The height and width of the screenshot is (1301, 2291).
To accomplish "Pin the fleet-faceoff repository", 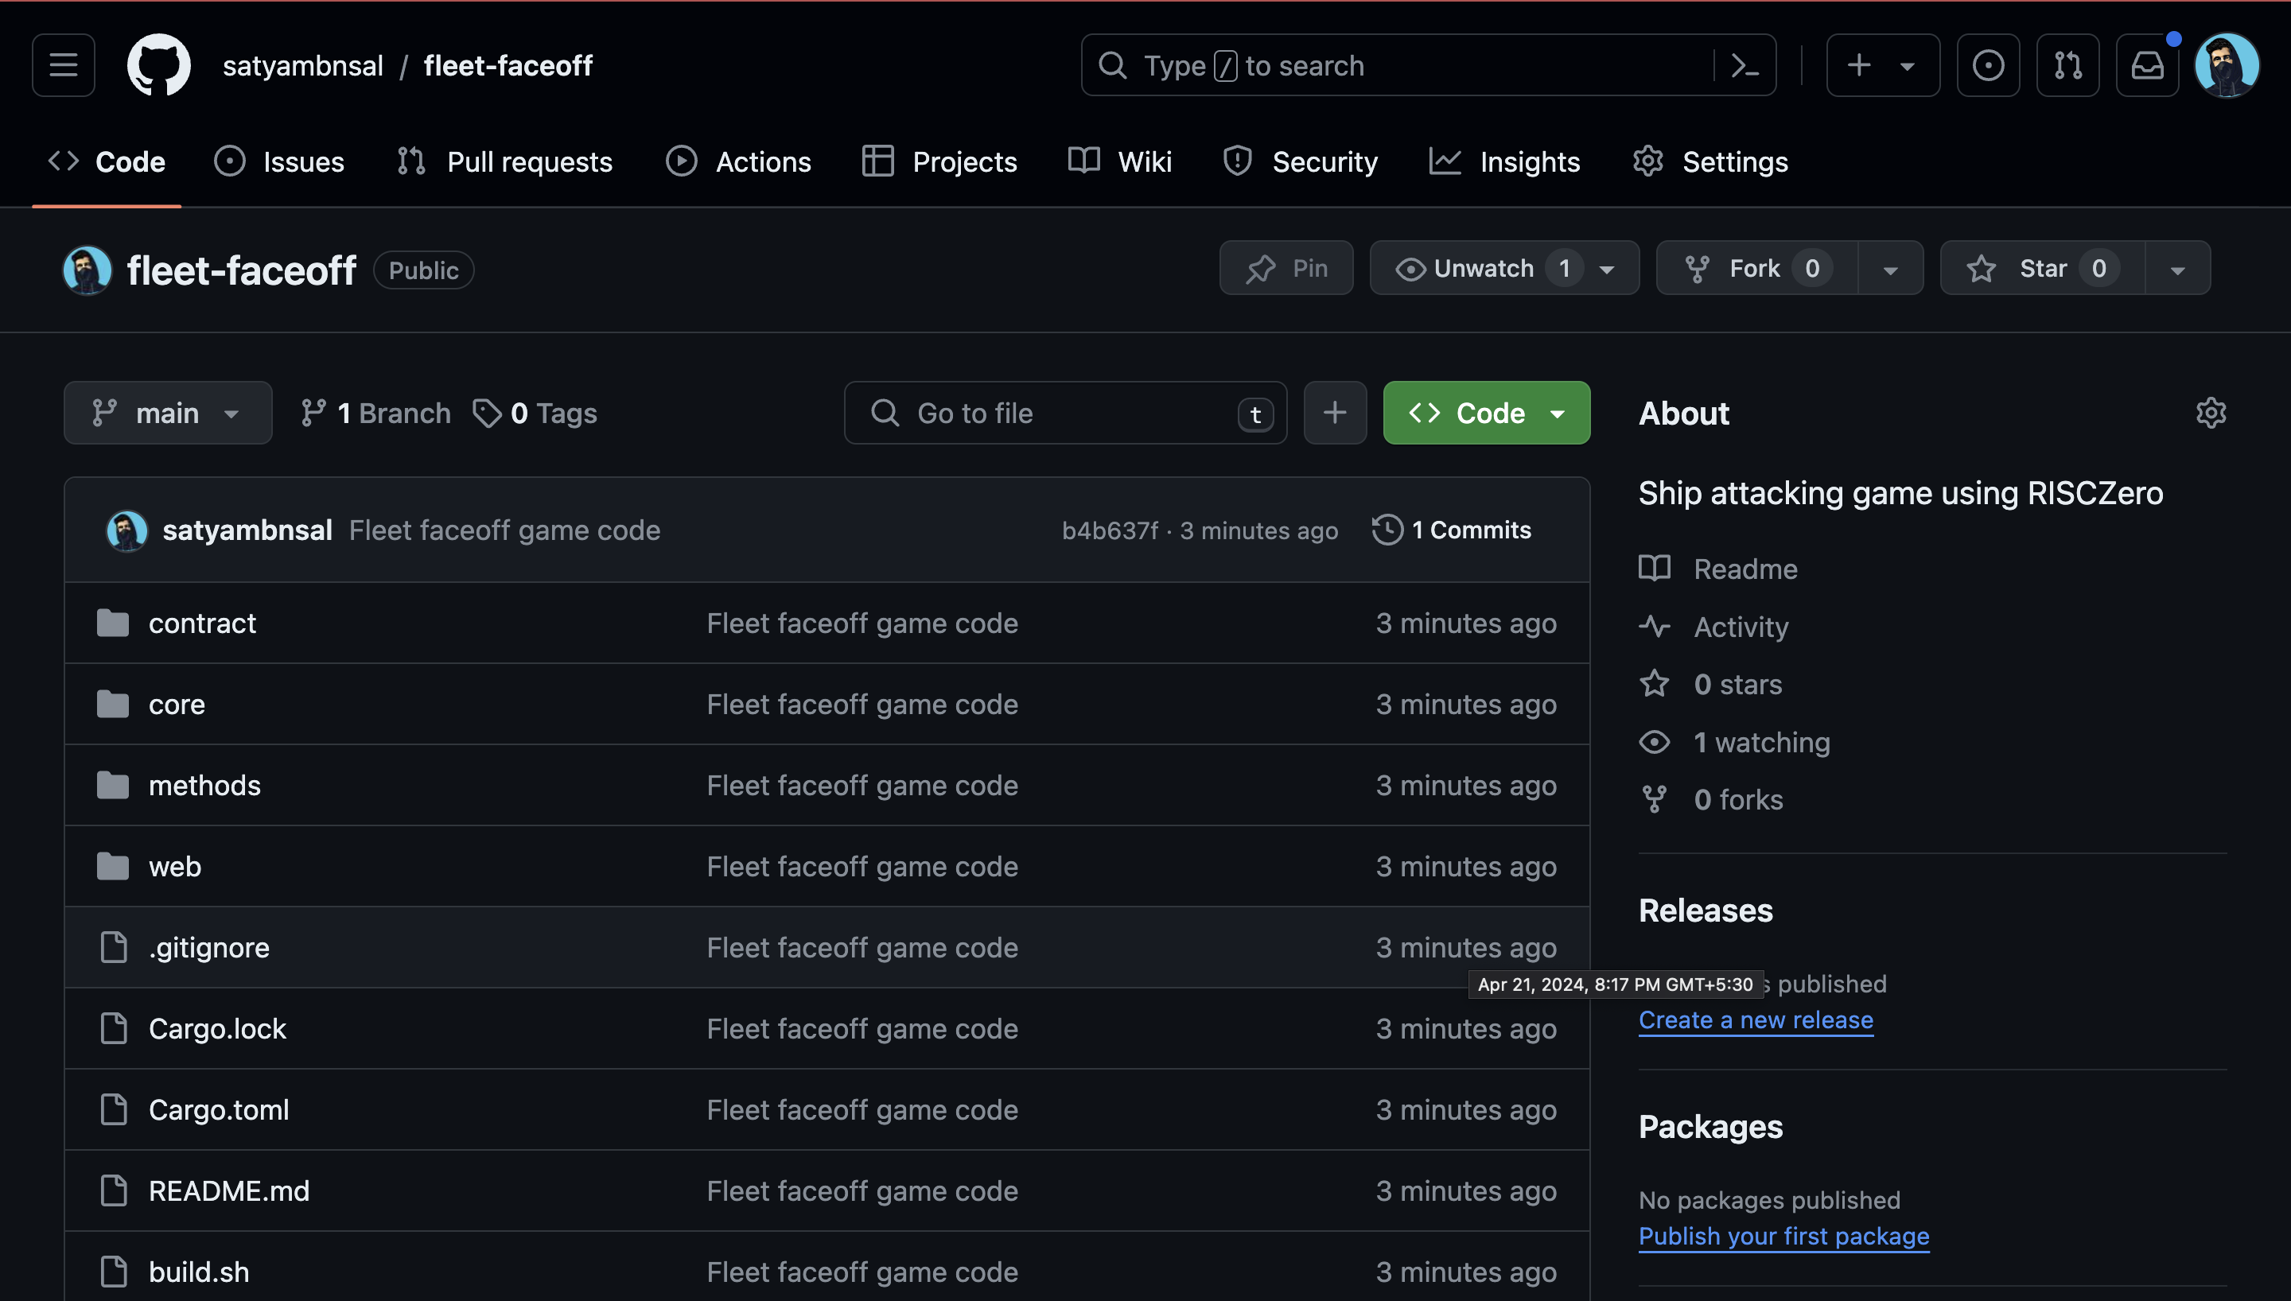I will (x=1286, y=268).
